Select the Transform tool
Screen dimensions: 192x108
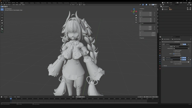tap(2, 23)
